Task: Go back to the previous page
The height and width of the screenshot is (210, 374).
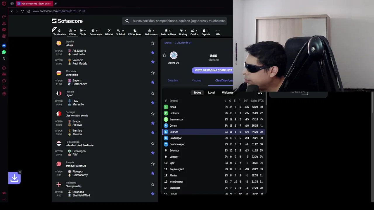Action: click(x=12, y=11)
